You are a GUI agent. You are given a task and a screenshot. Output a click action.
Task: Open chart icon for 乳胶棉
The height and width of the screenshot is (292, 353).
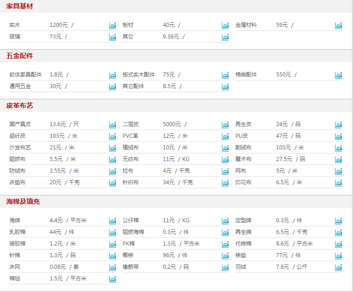(x=113, y=233)
